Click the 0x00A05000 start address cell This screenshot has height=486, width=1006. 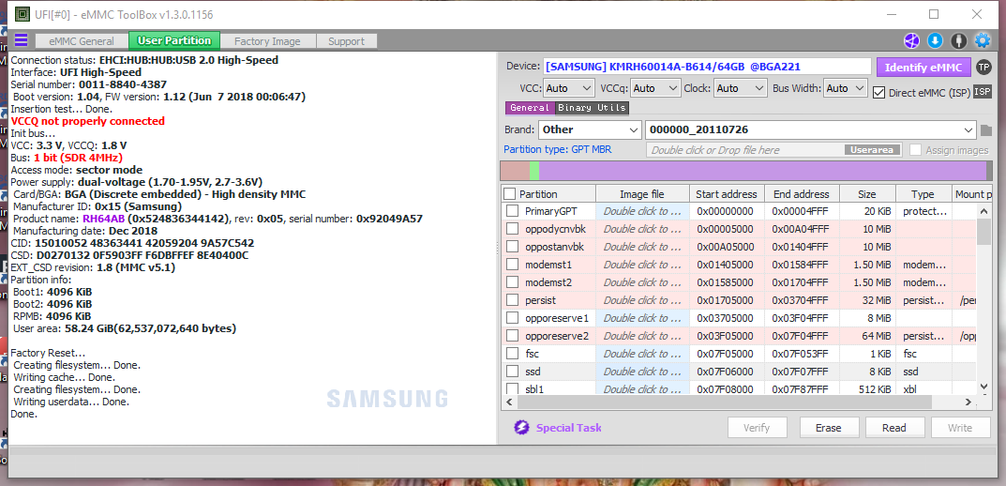[725, 247]
